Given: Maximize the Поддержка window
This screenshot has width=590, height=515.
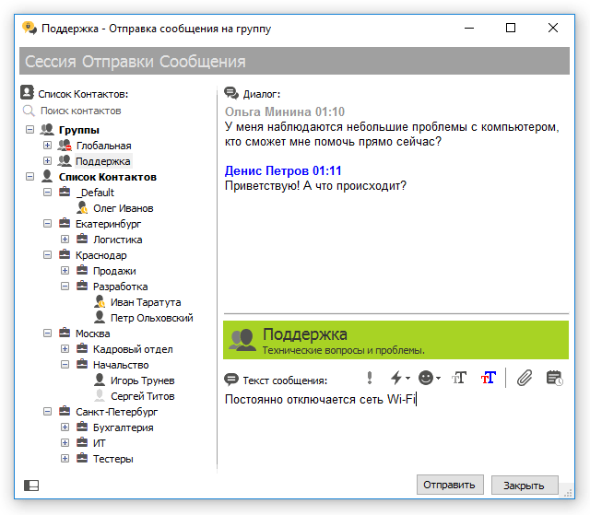Looking at the screenshot, I should (511, 28).
